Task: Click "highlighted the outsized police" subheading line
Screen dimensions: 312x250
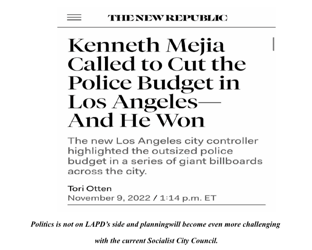Action: click(150, 151)
